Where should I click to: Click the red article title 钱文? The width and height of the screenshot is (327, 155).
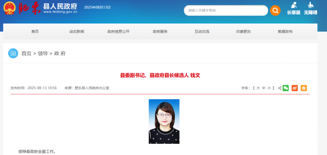pyautogui.click(x=160, y=75)
